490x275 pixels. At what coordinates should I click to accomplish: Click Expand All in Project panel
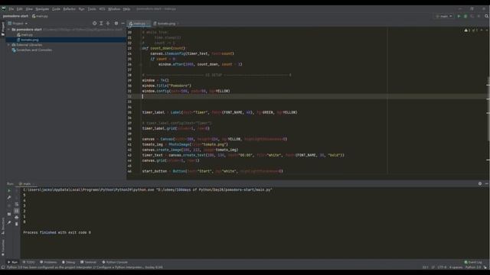pyautogui.click(x=101, y=24)
